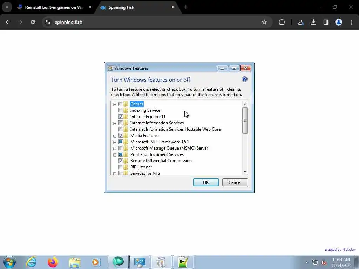This screenshot has width=359, height=269.
Task: View site information icon in address bar
Action: coord(48,22)
